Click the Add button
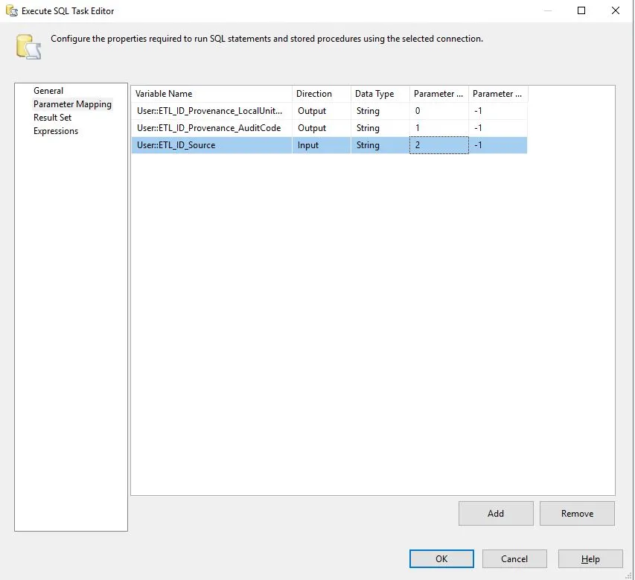The image size is (635, 580). (x=496, y=513)
